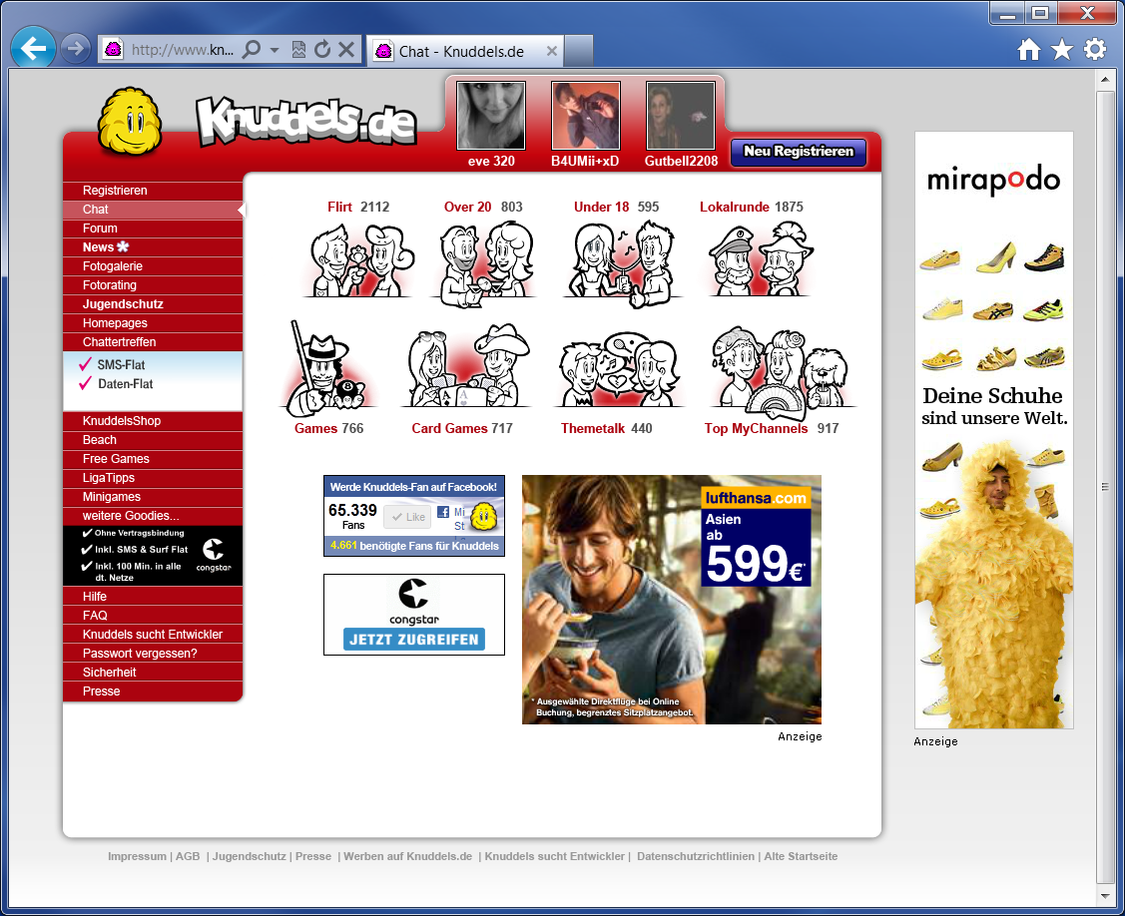Open LigaTipps in the sidebar
The image size is (1125, 916).
pyautogui.click(x=153, y=478)
